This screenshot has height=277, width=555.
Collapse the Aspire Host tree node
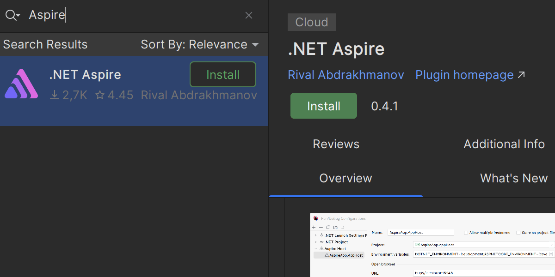click(315, 248)
